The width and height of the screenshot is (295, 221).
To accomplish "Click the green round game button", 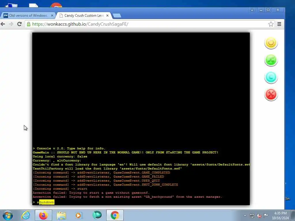I will click(271, 60).
